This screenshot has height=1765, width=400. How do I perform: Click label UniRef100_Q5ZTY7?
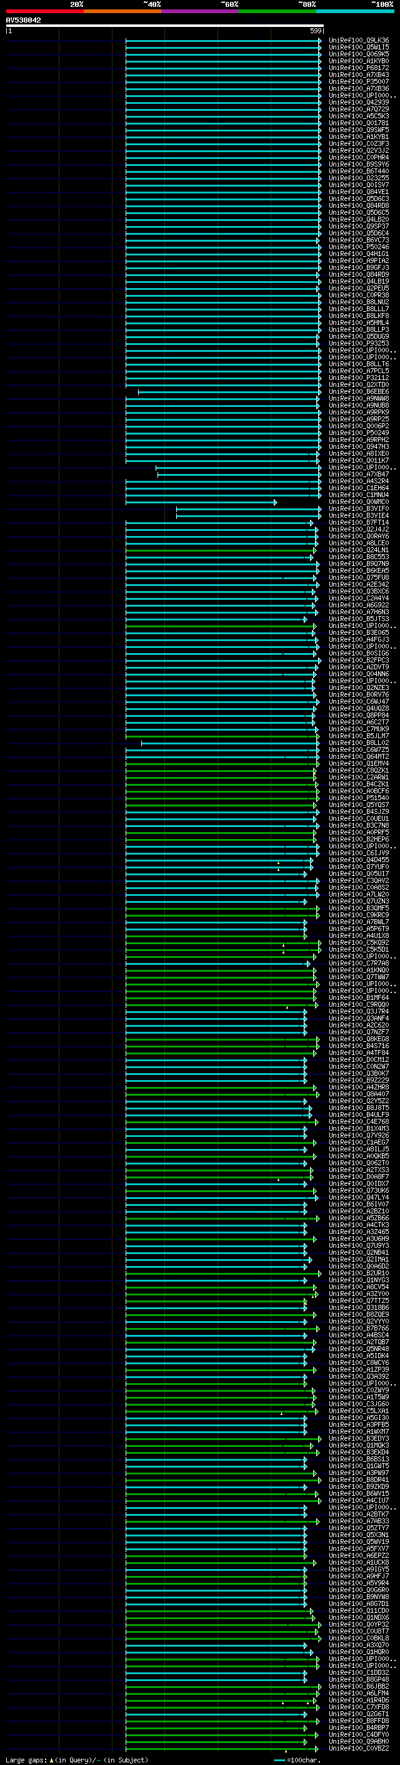(x=359, y=1527)
